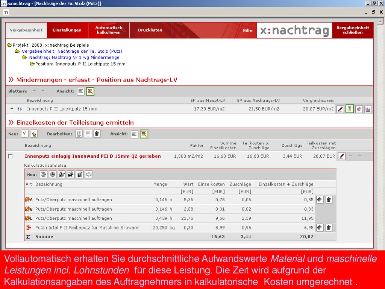This screenshot has width=385, height=289.
Task: Click Menge 20,250 kg
Action: (164, 228)
